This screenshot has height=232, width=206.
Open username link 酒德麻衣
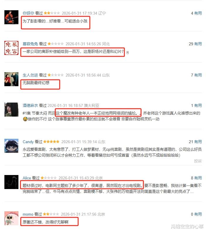click(30, 105)
